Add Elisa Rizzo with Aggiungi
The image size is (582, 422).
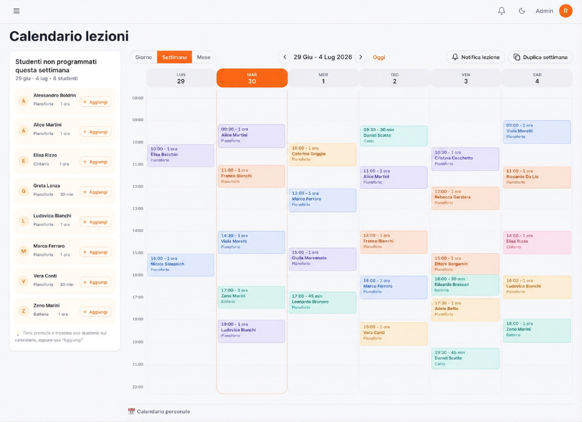point(95,162)
